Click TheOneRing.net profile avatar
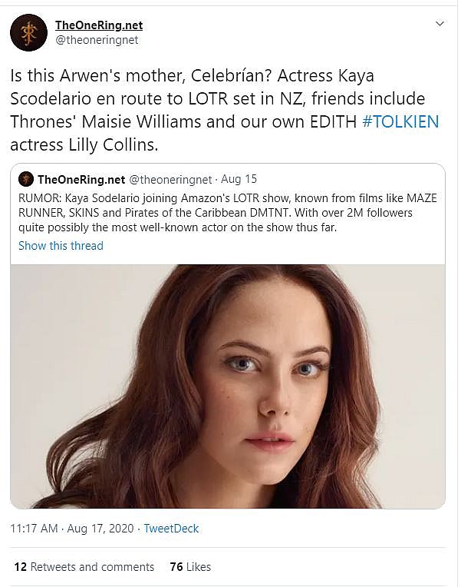The width and height of the screenshot is (461, 587). [x=28, y=33]
